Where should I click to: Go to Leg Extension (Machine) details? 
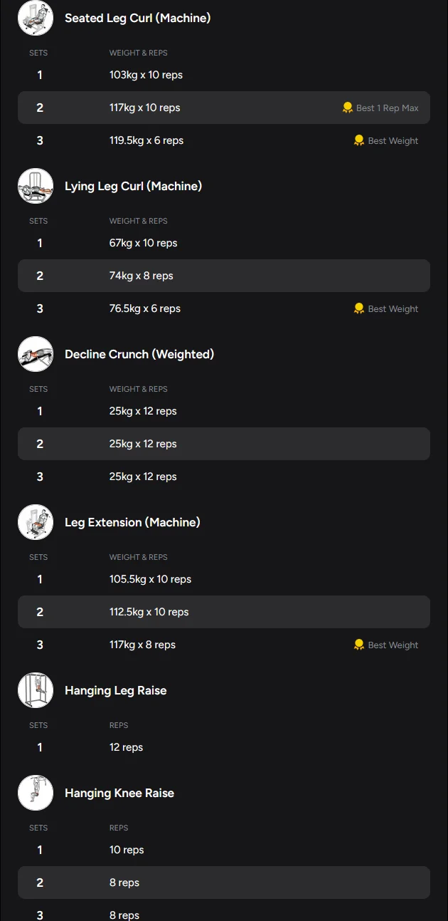132,522
